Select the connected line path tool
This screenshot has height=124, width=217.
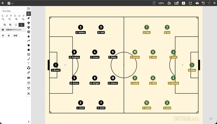point(28,59)
